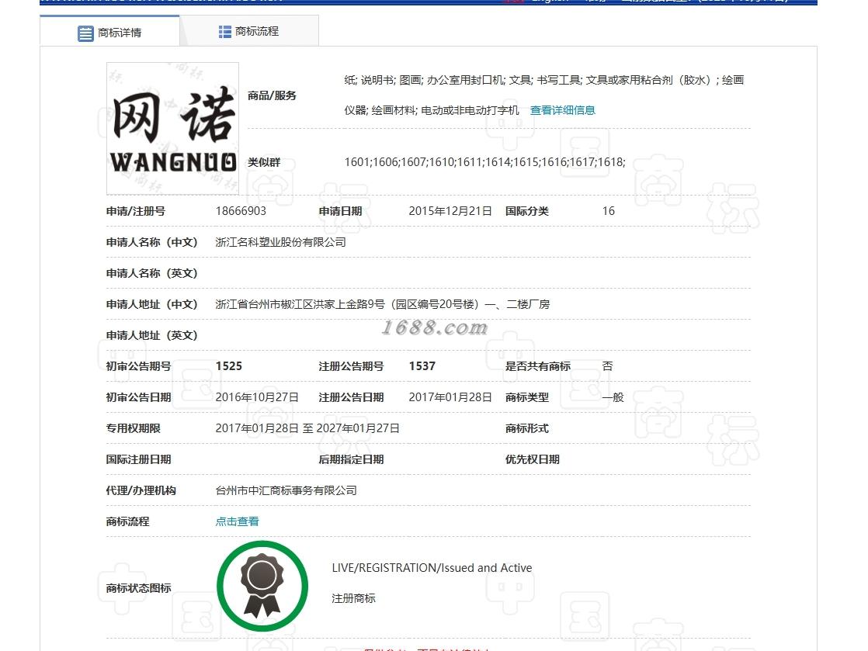
Task: Select the 后期指定日期 label
Action: [351, 459]
